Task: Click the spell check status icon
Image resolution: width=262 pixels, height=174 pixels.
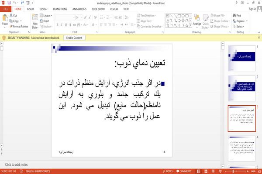Action: 21,171
